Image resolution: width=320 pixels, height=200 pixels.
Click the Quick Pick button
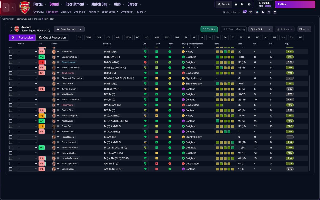(x=257, y=29)
